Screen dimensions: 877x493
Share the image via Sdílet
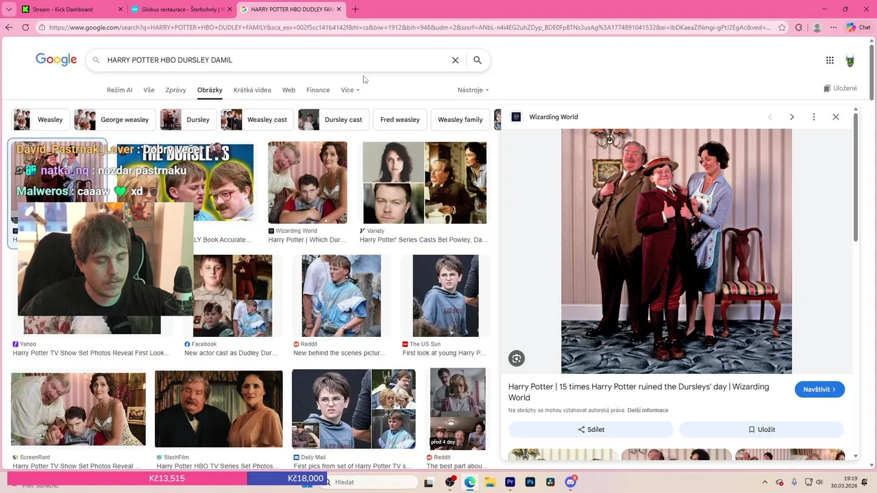pos(591,429)
